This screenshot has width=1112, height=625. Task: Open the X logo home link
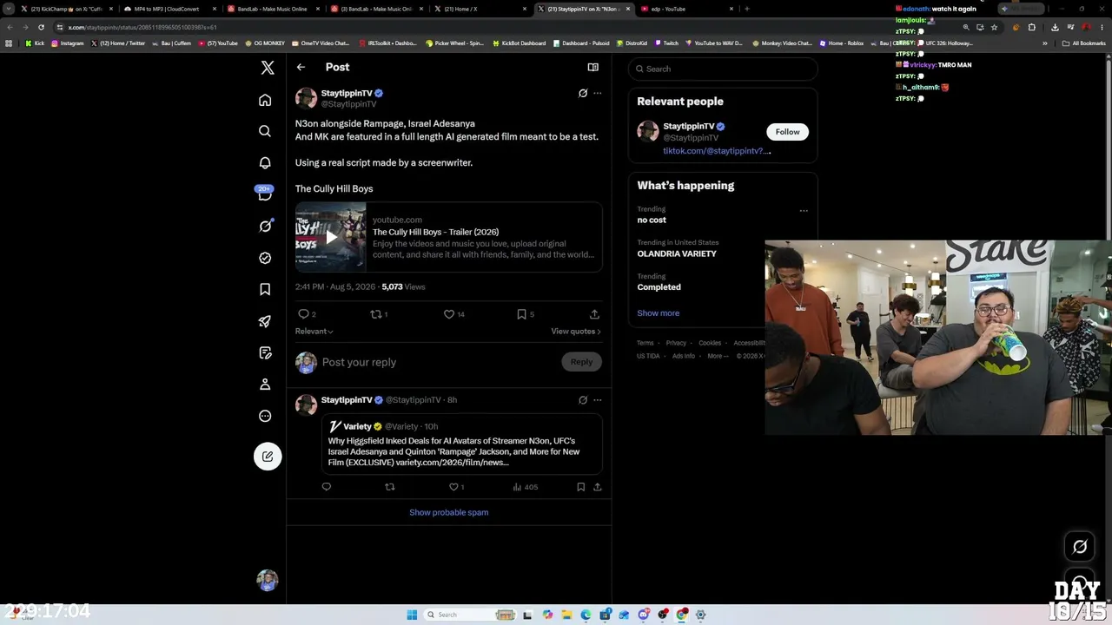[268, 68]
